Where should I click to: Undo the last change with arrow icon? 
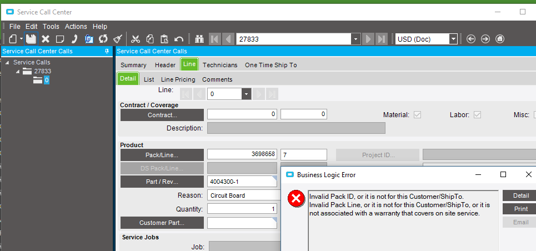tap(179, 39)
